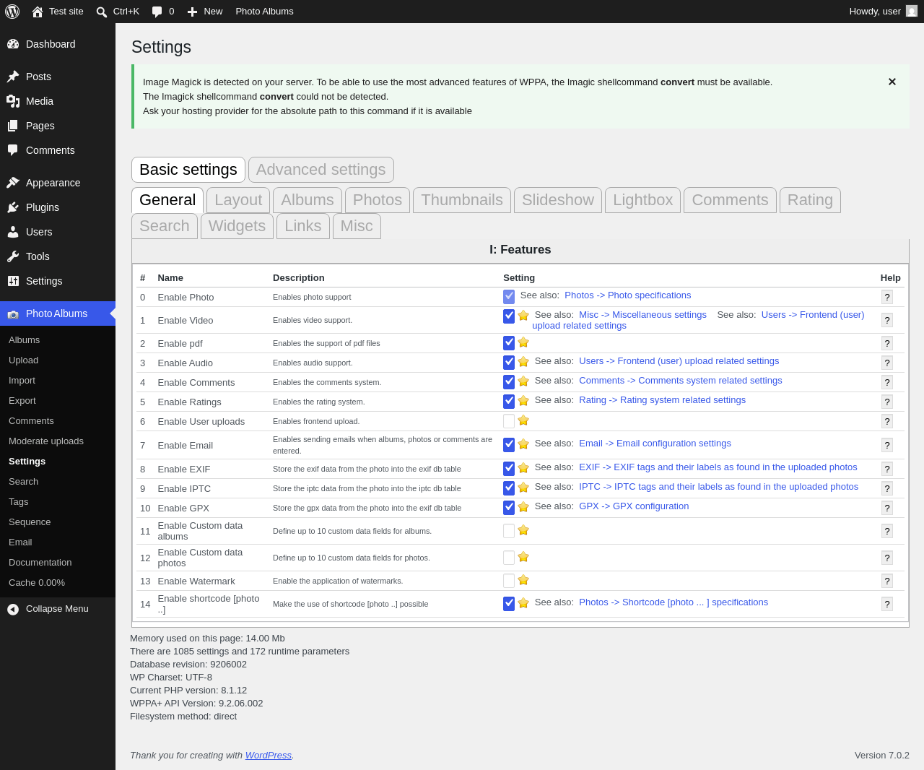The image size is (924, 770).
Task: Open help '?' for Enable Watermark
Action: 887,581
